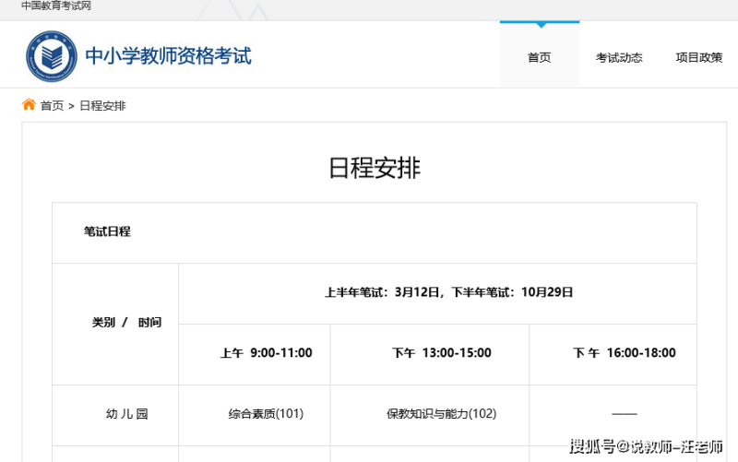Switch to the 考试动态 tab
This screenshot has width=738, height=462.
click(x=619, y=57)
